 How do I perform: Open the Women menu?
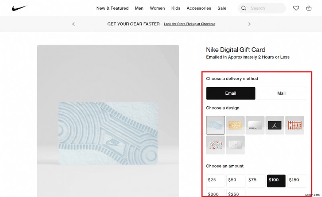click(157, 8)
